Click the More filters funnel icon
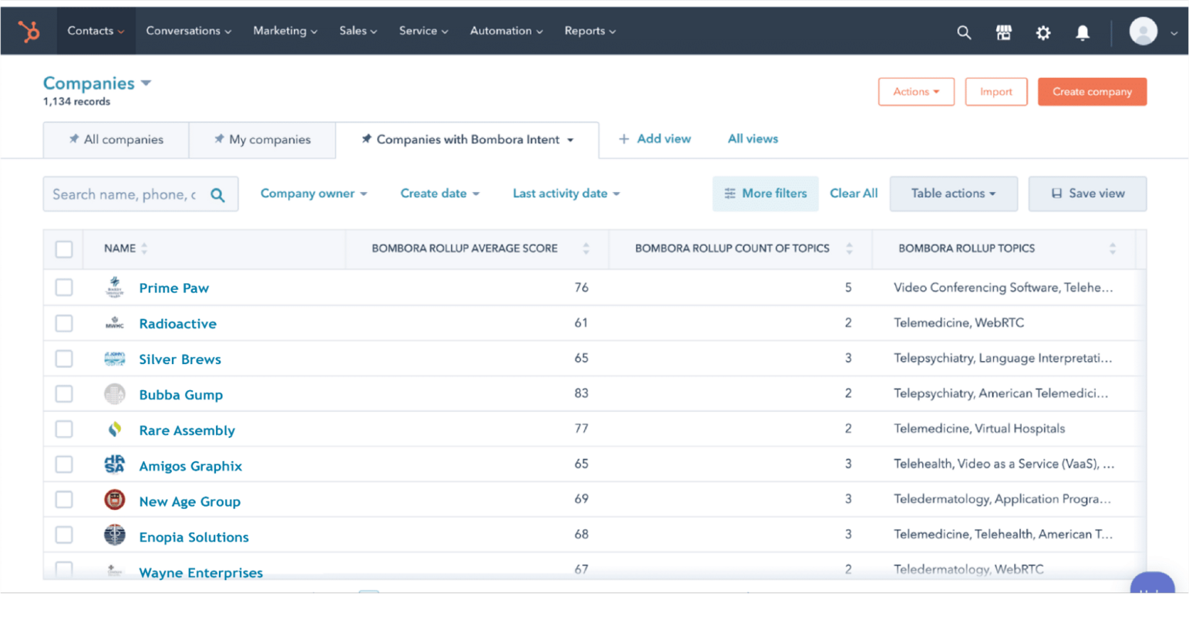This screenshot has width=1189, height=617. tap(729, 194)
